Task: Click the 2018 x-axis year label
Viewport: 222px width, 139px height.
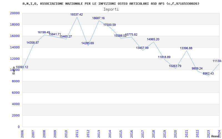Action: coord(154,134)
